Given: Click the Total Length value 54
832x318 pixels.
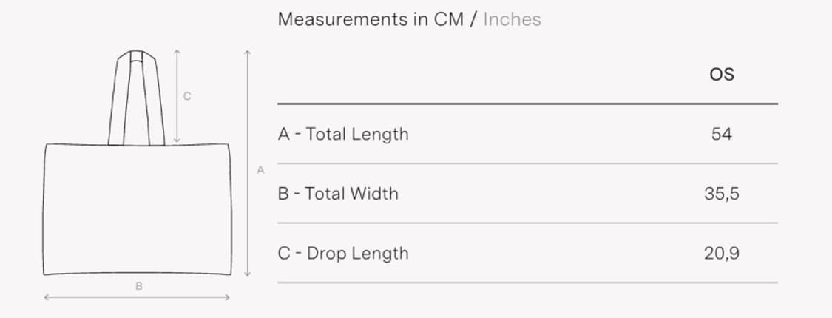Looking at the screenshot, I should [x=721, y=134].
